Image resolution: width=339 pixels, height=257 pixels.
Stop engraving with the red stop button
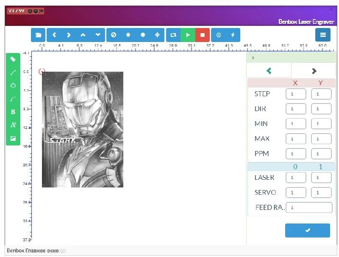click(x=203, y=35)
